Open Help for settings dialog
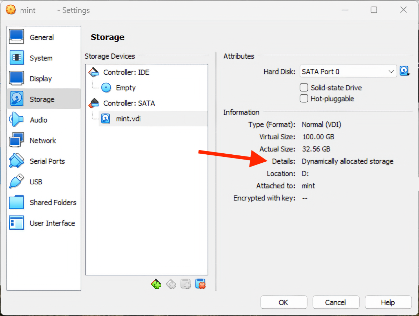 [388, 302]
